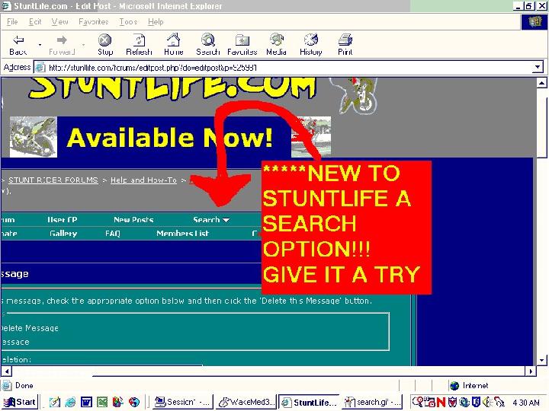
Task: Open the Back button history arrow
Action: coord(40,45)
